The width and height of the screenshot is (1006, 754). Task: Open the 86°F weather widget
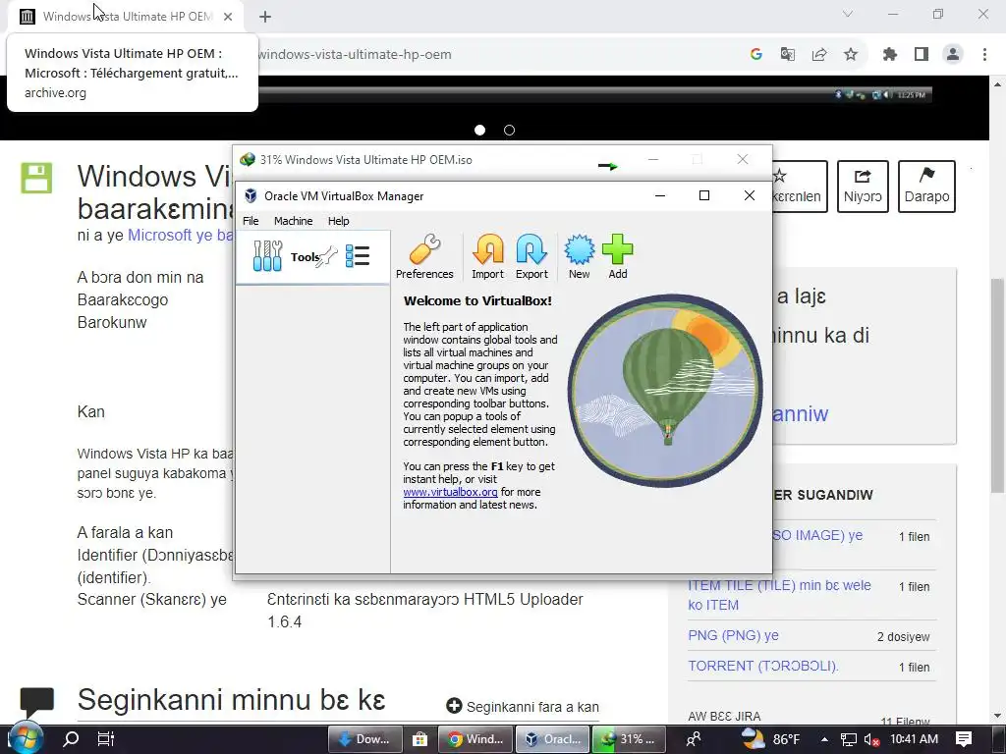click(x=770, y=739)
